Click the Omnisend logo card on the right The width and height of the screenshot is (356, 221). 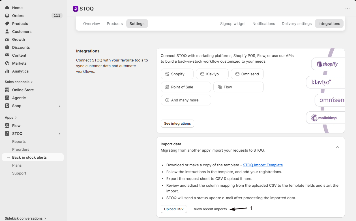(x=330, y=100)
